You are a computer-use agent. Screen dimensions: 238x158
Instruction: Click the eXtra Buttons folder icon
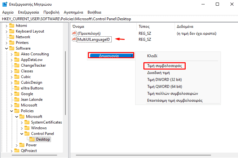17,88
